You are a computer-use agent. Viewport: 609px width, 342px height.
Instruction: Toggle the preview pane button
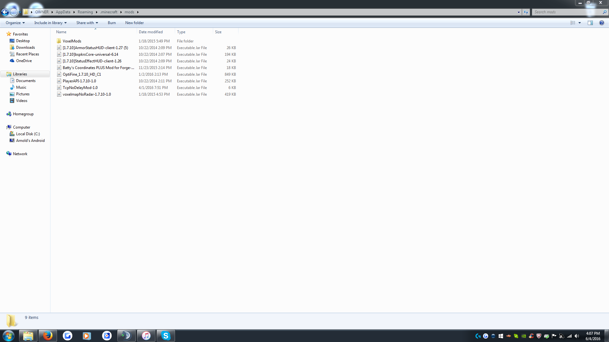[590, 23]
